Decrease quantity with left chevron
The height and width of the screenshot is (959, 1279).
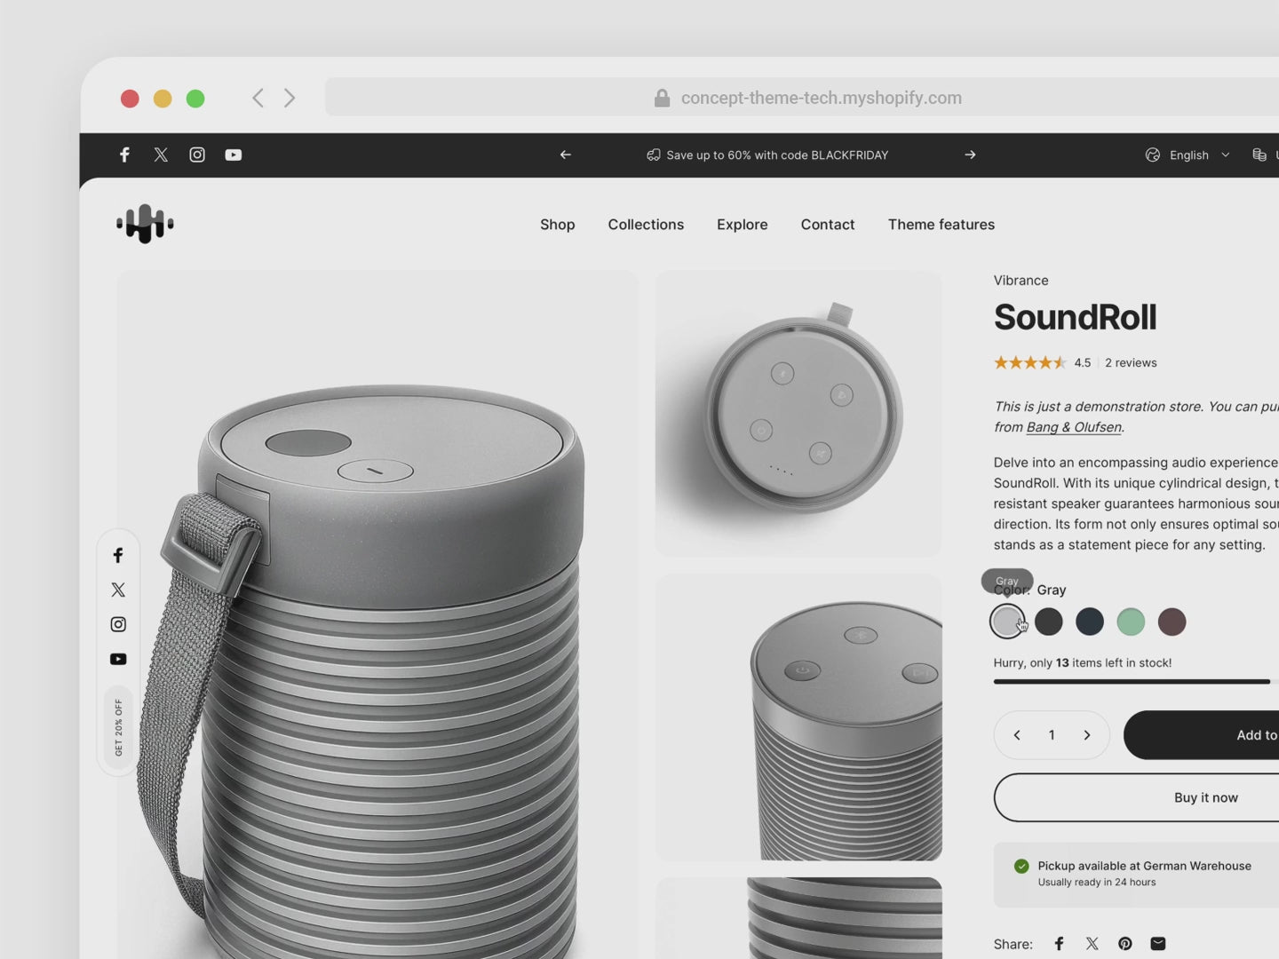coord(1017,735)
